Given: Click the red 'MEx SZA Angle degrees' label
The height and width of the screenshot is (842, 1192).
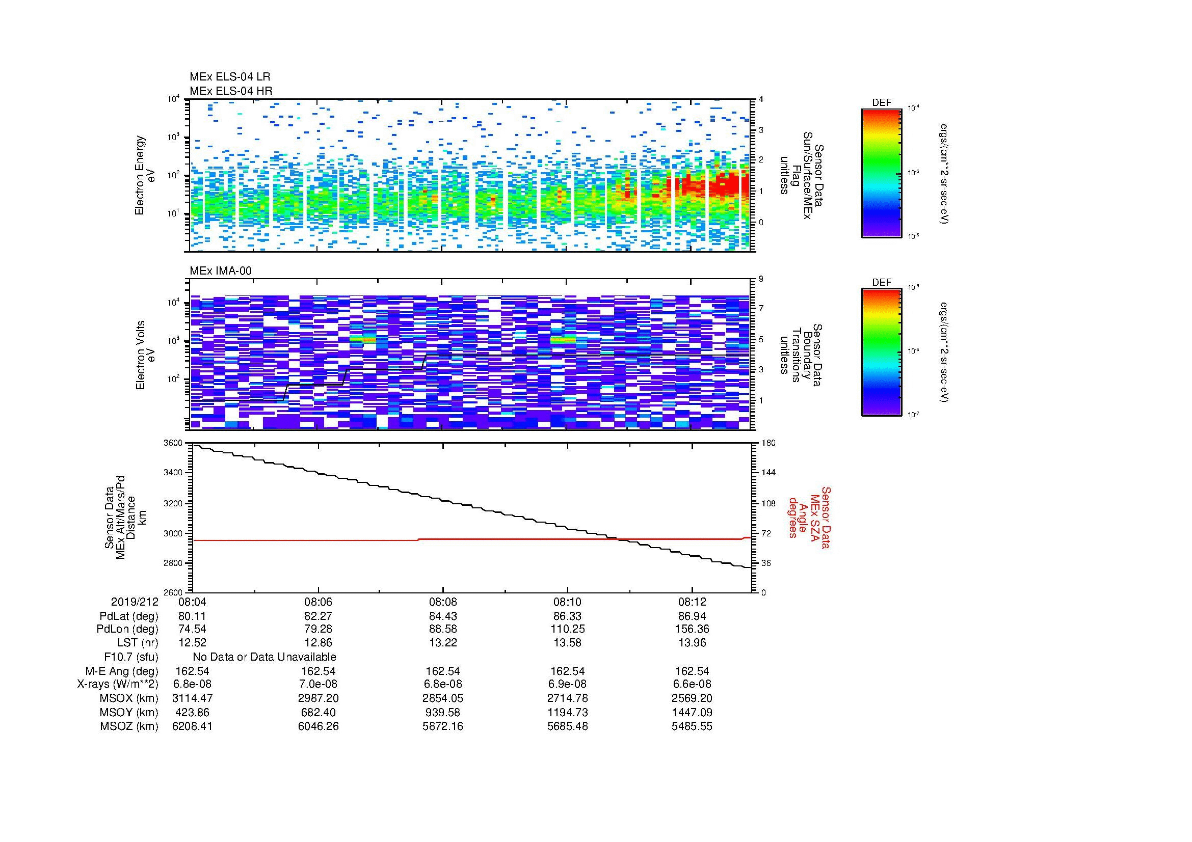Looking at the screenshot, I should click(809, 517).
